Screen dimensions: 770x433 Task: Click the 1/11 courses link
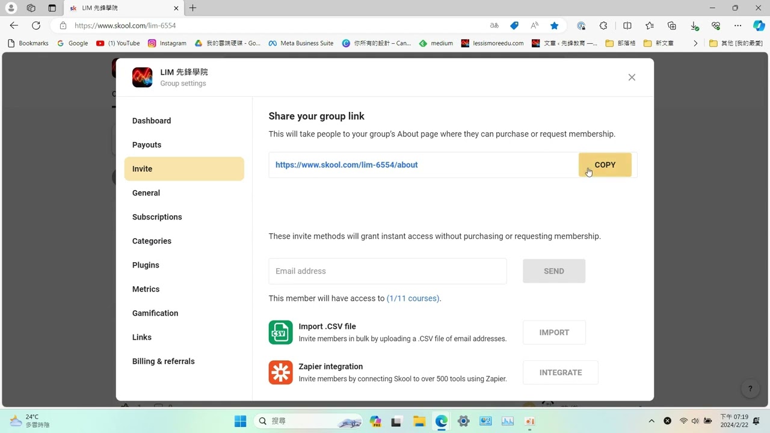click(413, 298)
